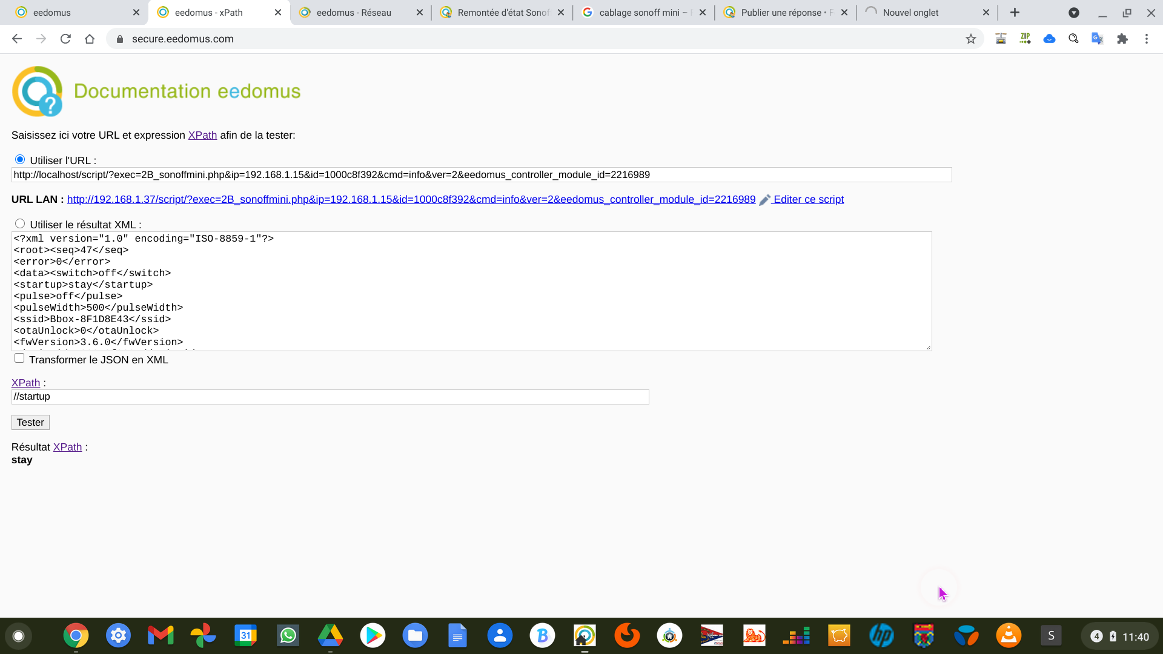
Task: Open Google Docs from shelf
Action: pyautogui.click(x=457, y=636)
